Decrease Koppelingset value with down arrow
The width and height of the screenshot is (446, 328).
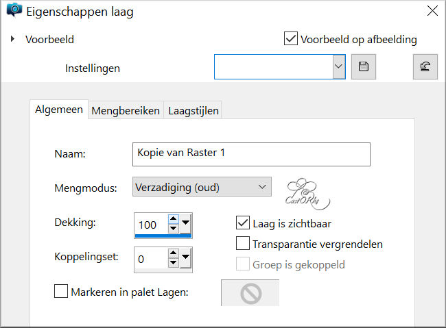point(173,262)
